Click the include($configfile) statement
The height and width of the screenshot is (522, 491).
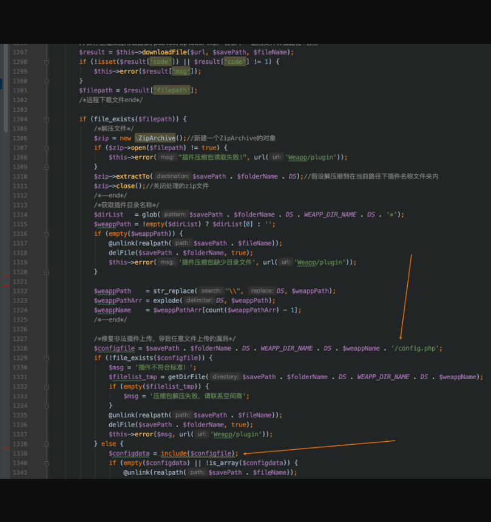point(198,453)
